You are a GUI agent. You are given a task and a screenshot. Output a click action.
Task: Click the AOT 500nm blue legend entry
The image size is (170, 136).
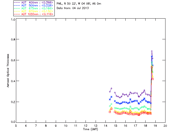click(33, 5)
